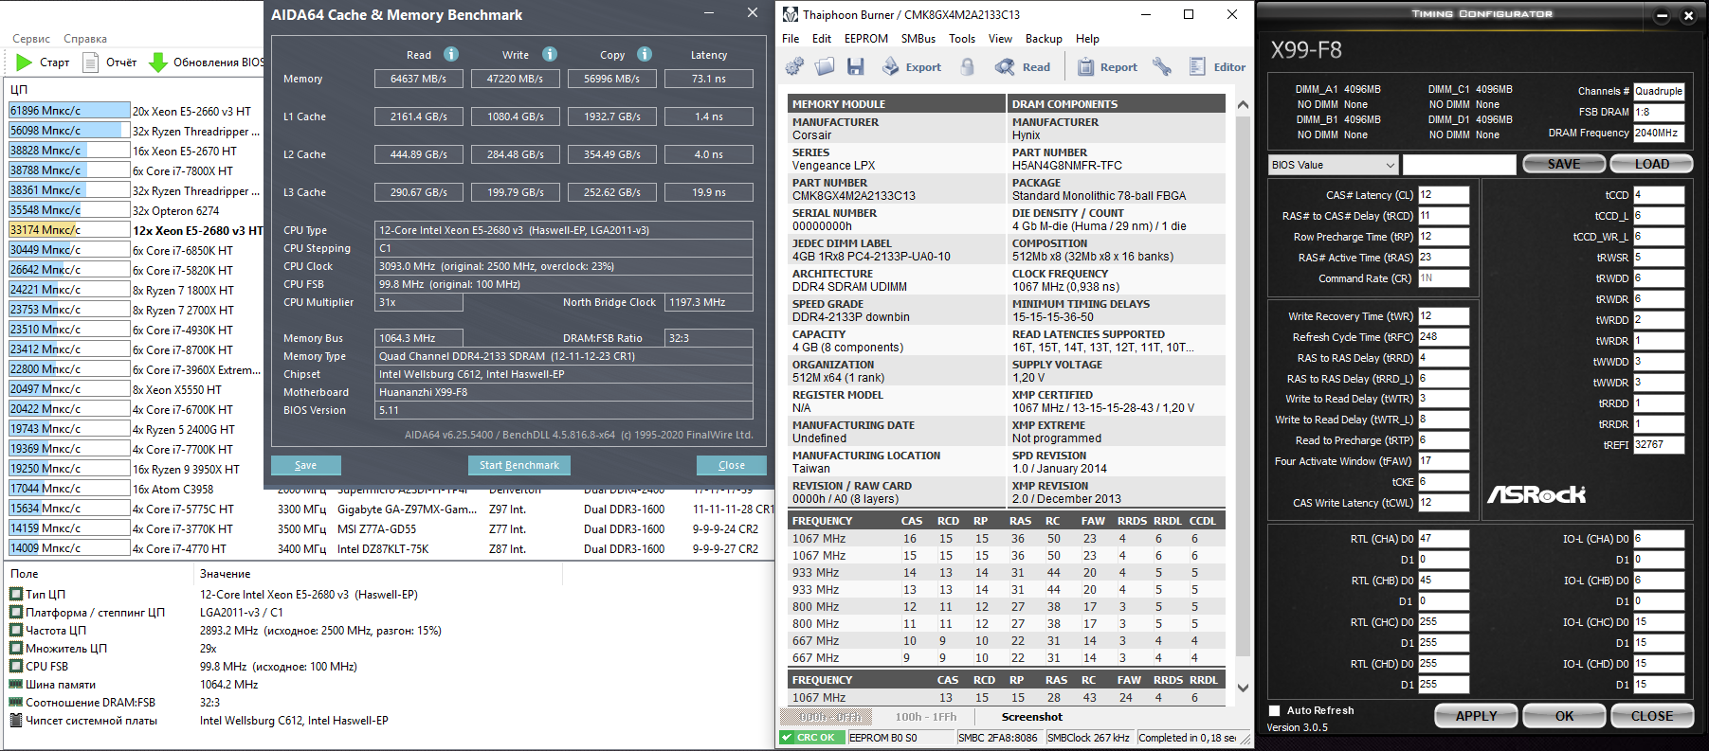1709x751 pixels.
Task: Click Close in the AIDA64 benchmark dialog
Action: tap(732, 465)
